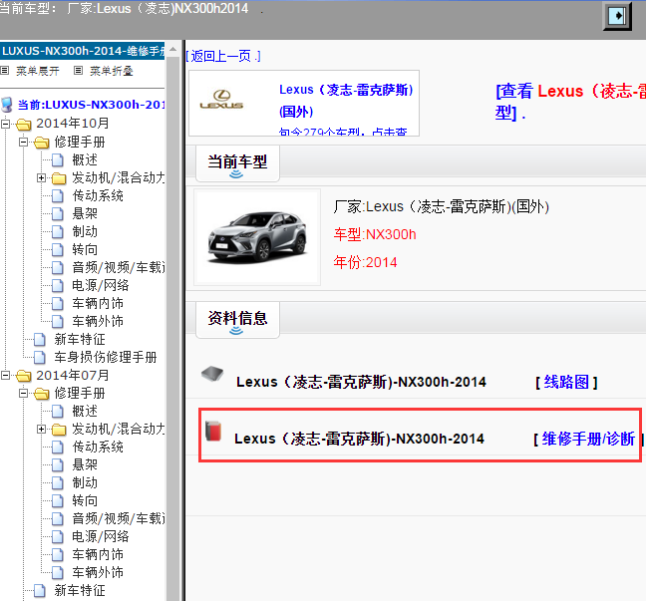
Task: Collapse the 2014年07月 tree node
Action: click(x=5, y=376)
